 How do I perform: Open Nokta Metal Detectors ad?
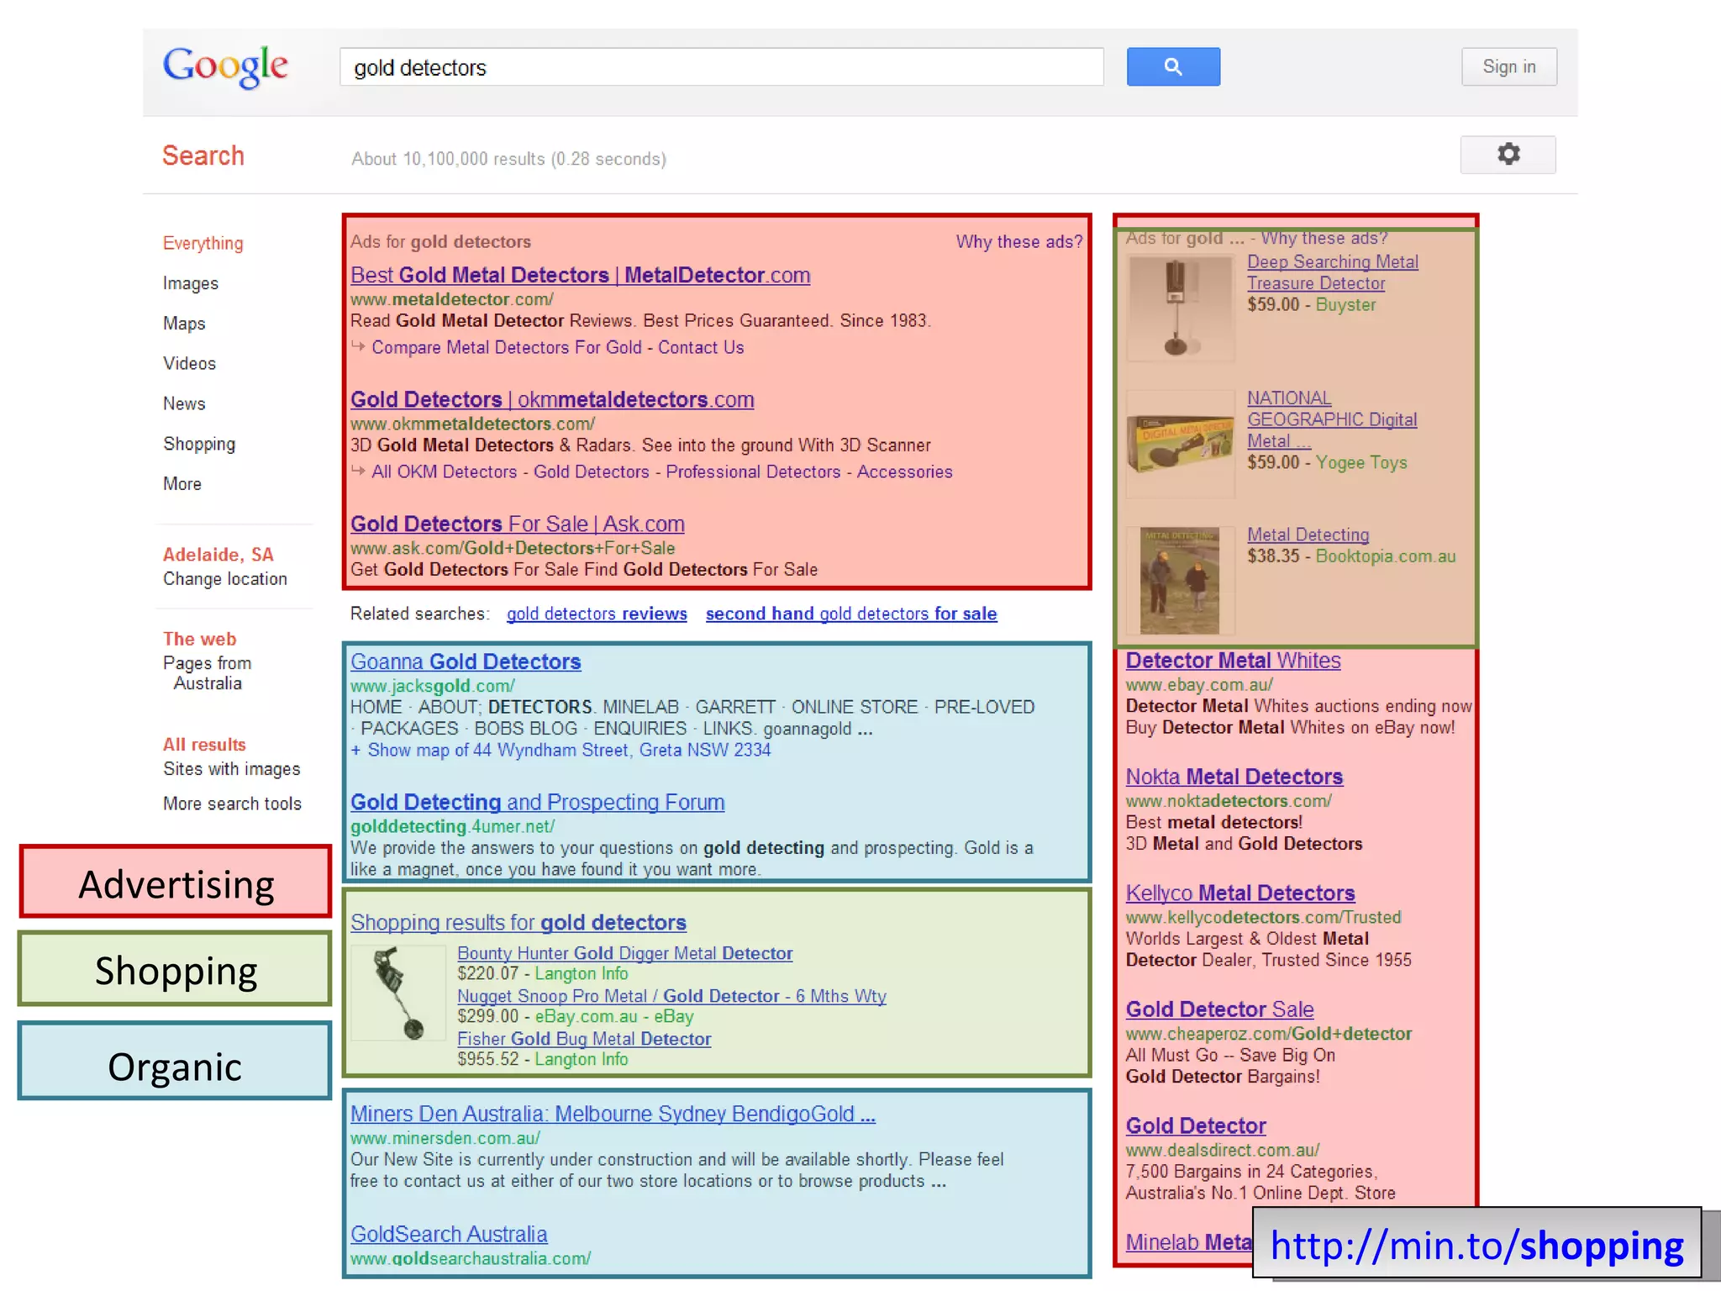(x=1234, y=777)
